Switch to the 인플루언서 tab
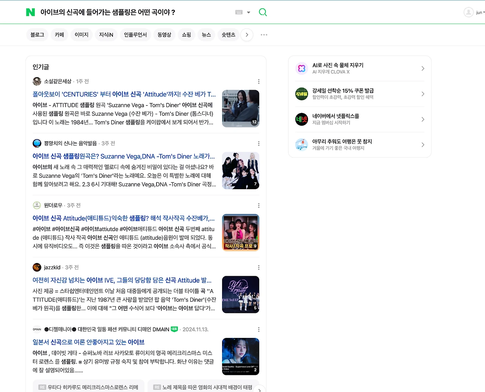Viewport: 485px width, 392px height. pos(135,35)
